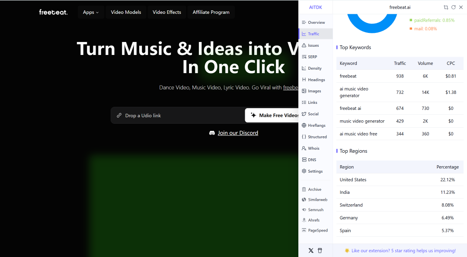Screen dimensions: 467x257
Task: Click the 'music video generator' keyword
Action: pyautogui.click(x=362, y=121)
